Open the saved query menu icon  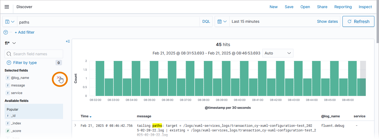click(10, 22)
